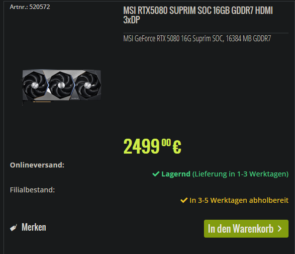Click the green checkmark next to Lagernd
295x254 pixels.
pos(156,174)
